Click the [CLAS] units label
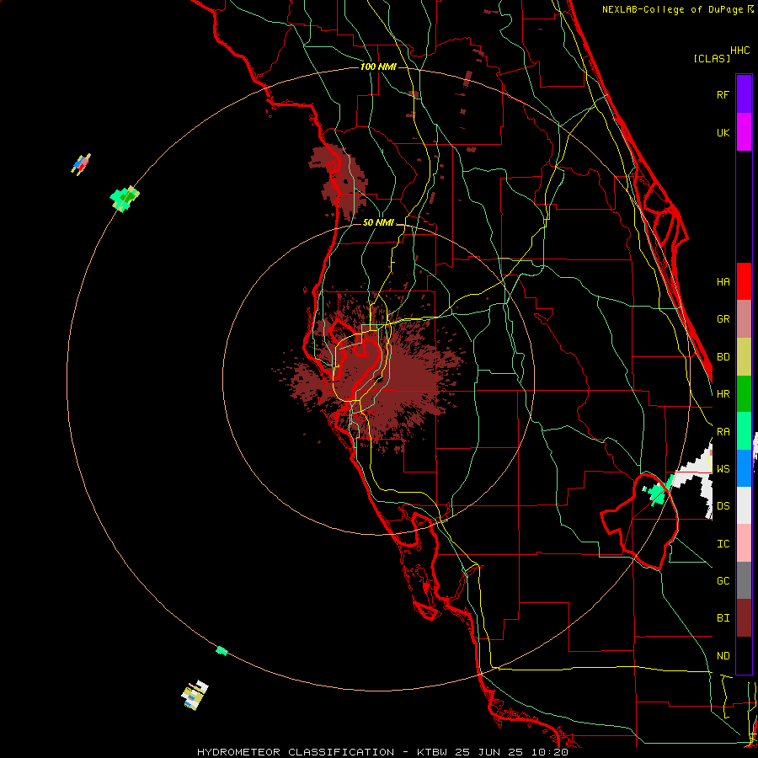The image size is (758, 758). coord(712,58)
